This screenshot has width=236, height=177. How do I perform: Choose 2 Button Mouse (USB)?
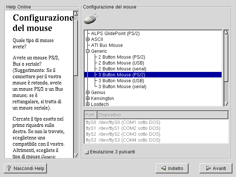tap(121, 63)
